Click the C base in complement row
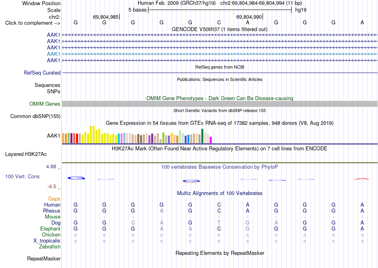378x268 pixels. click(219, 22)
